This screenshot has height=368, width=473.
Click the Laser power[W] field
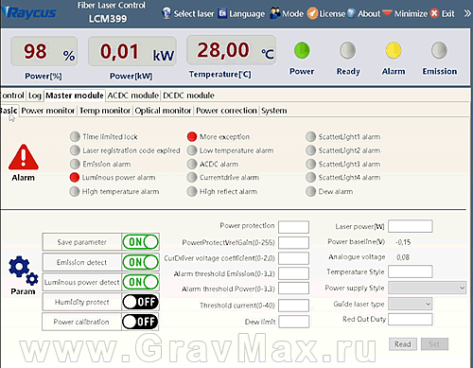[x=411, y=226]
